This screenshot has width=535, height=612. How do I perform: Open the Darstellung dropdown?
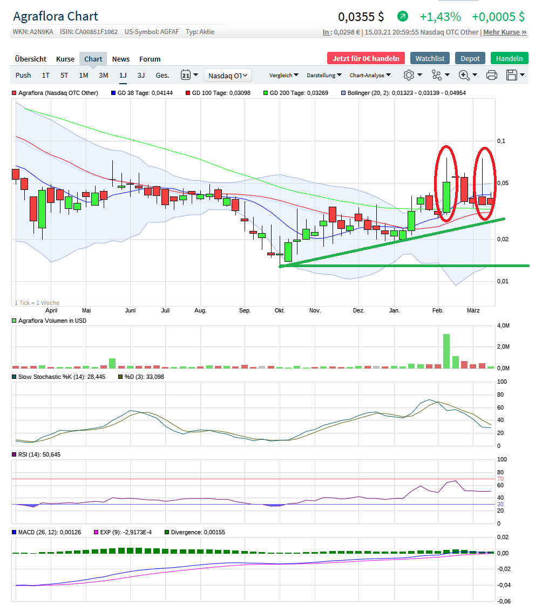324,75
